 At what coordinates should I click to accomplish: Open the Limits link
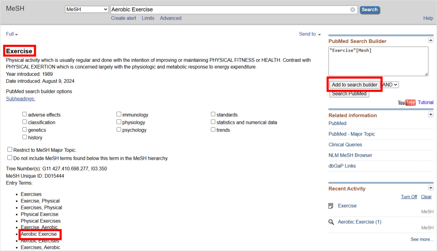[x=148, y=18]
